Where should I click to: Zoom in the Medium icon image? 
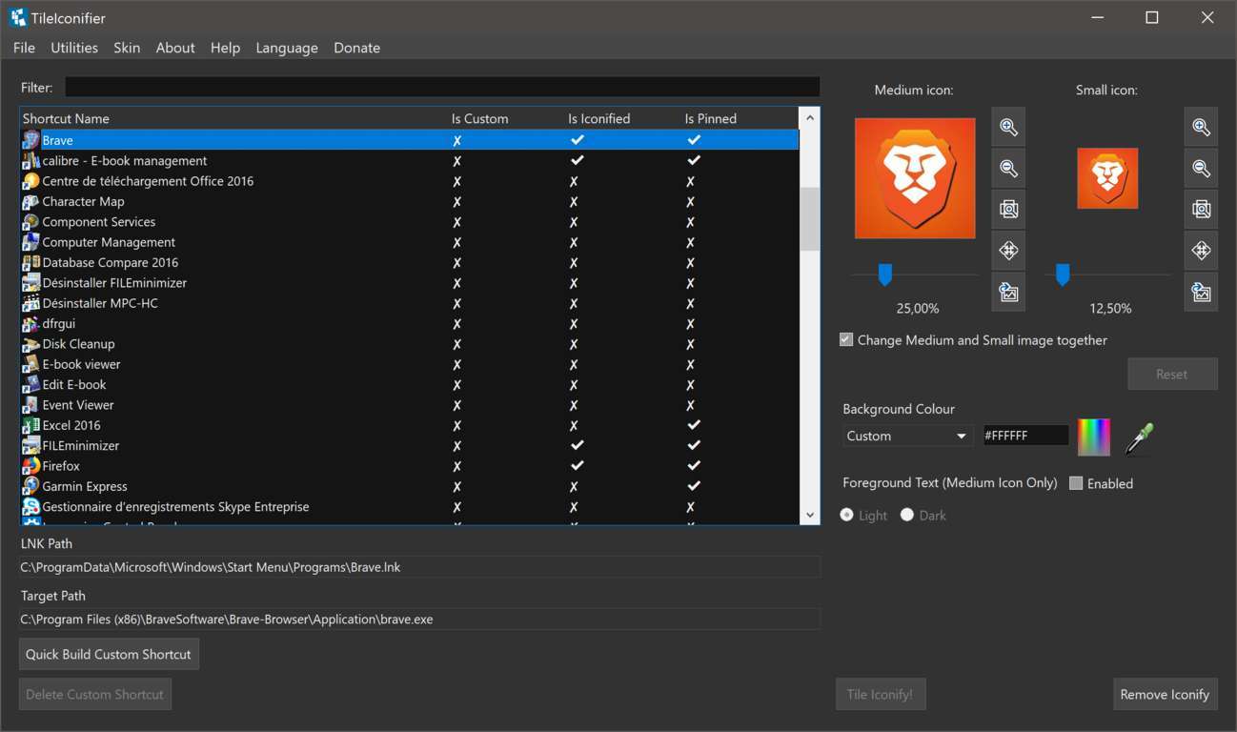[1008, 127]
